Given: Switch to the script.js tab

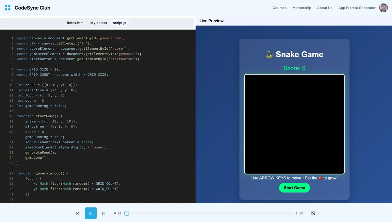Looking at the screenshot, I should pos(119,23).
